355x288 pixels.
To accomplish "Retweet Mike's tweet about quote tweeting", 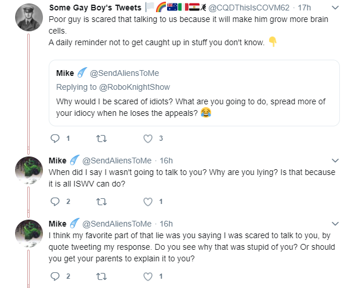I will click(x=102, y=276).
